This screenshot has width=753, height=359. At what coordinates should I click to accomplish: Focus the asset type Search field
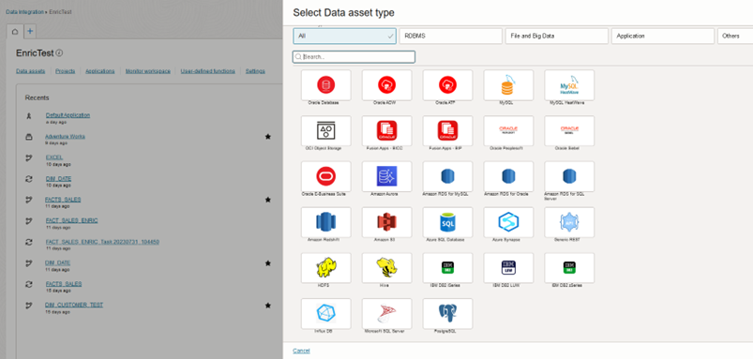pos(354,56)
